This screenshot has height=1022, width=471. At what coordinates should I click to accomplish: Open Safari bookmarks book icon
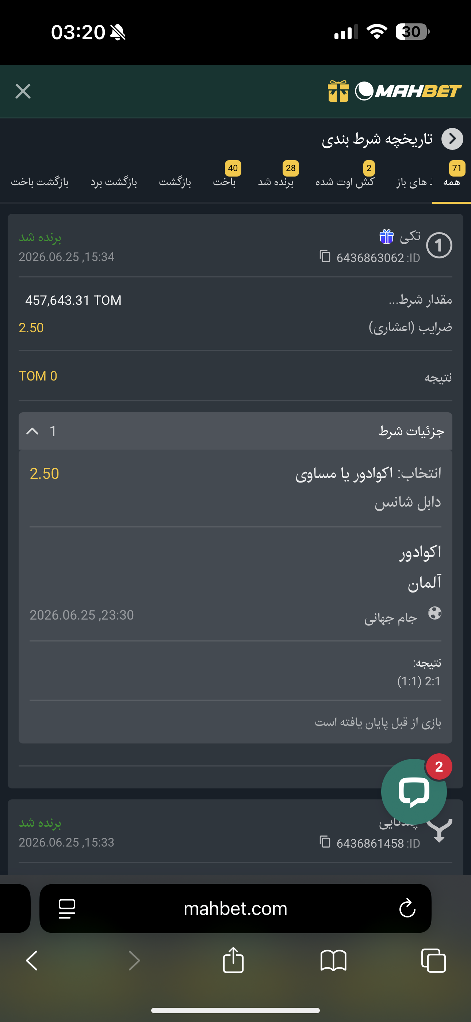333,961
